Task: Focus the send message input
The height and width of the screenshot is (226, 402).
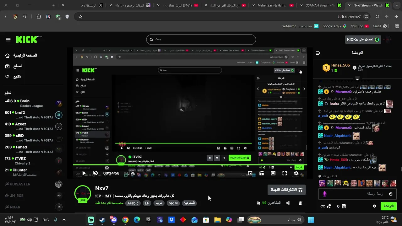Action: (x=358, y=194)
